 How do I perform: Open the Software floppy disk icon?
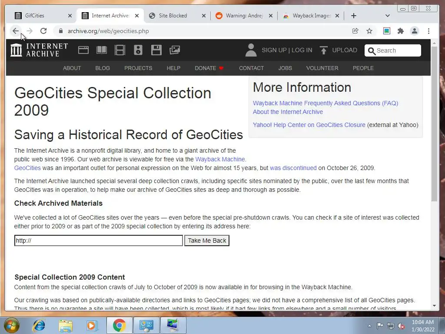pyautogui.click(x=156, y=50)
